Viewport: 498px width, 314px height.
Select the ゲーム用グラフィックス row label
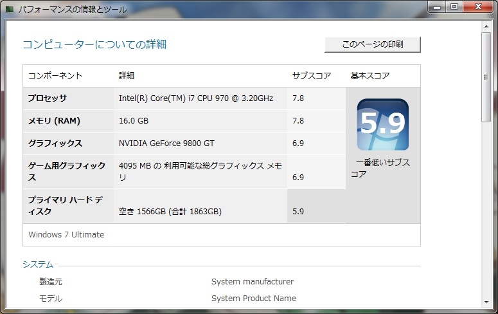coord(67,171)
